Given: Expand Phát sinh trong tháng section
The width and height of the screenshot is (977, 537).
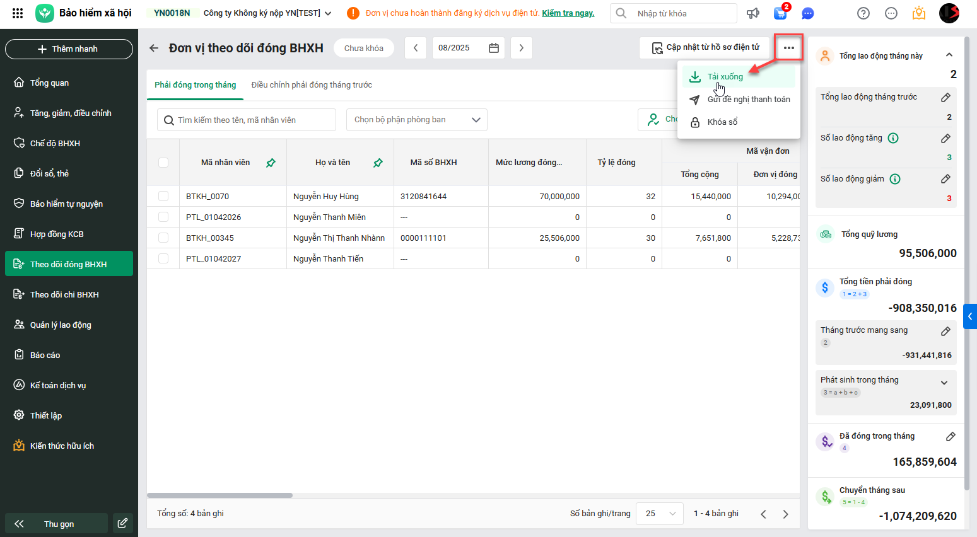Looking at the screenshot, I should [944, 383].
